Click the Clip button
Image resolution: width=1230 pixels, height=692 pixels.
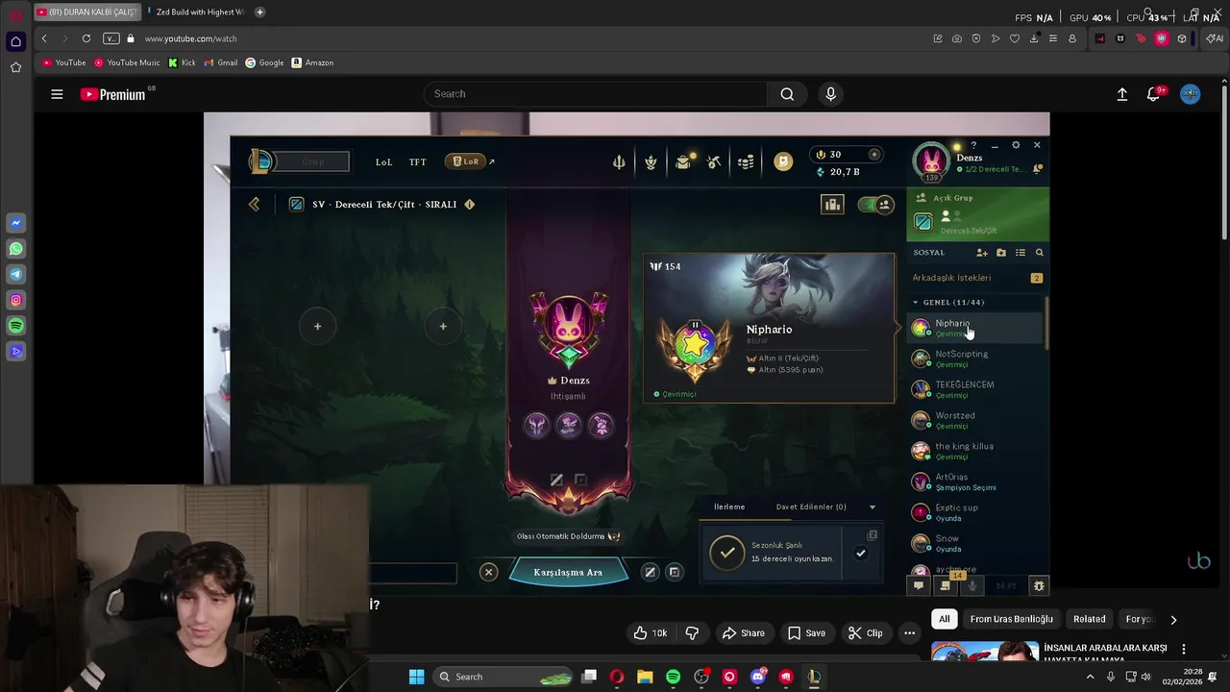point(865,633)
